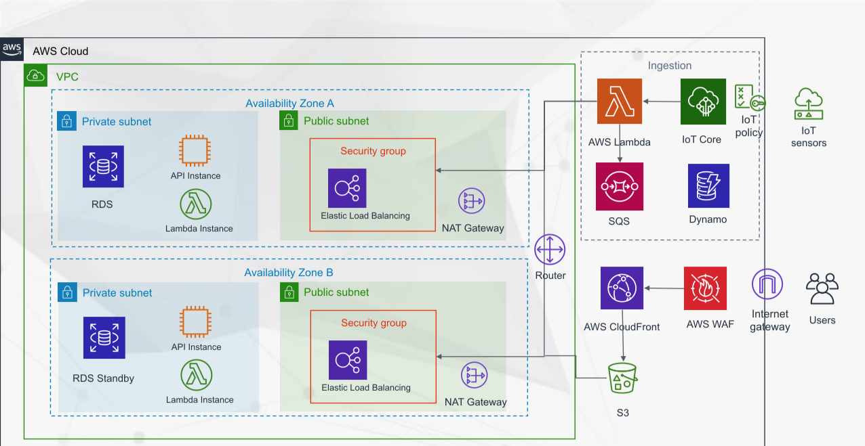Select the green IoT Core icon
This screenshot has width=865, height=446.
coord(703,102)
